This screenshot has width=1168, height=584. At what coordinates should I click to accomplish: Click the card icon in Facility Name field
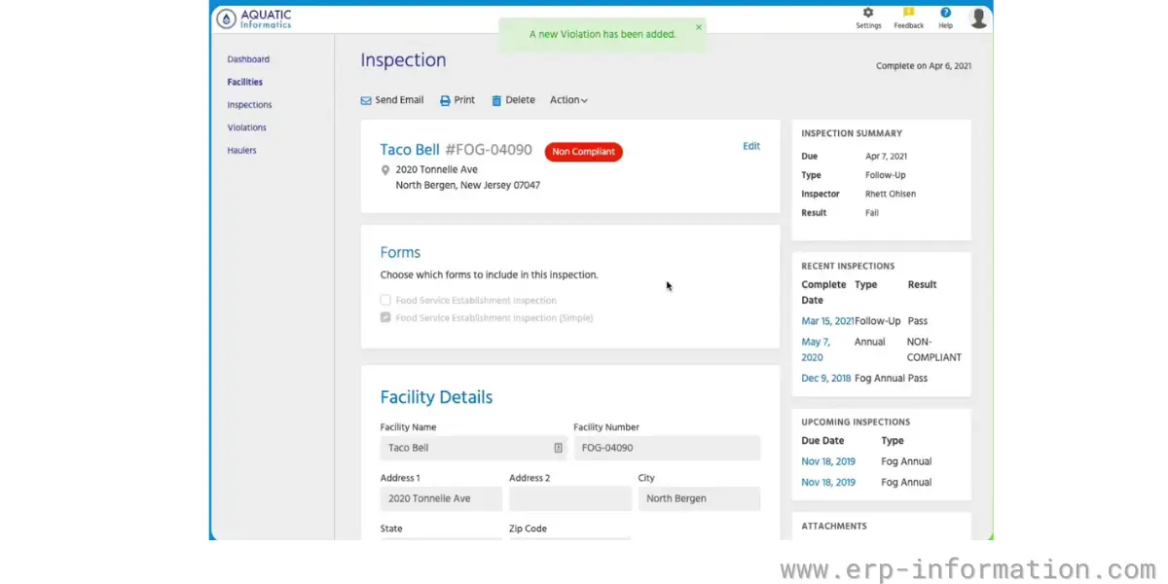coord(559,448)
